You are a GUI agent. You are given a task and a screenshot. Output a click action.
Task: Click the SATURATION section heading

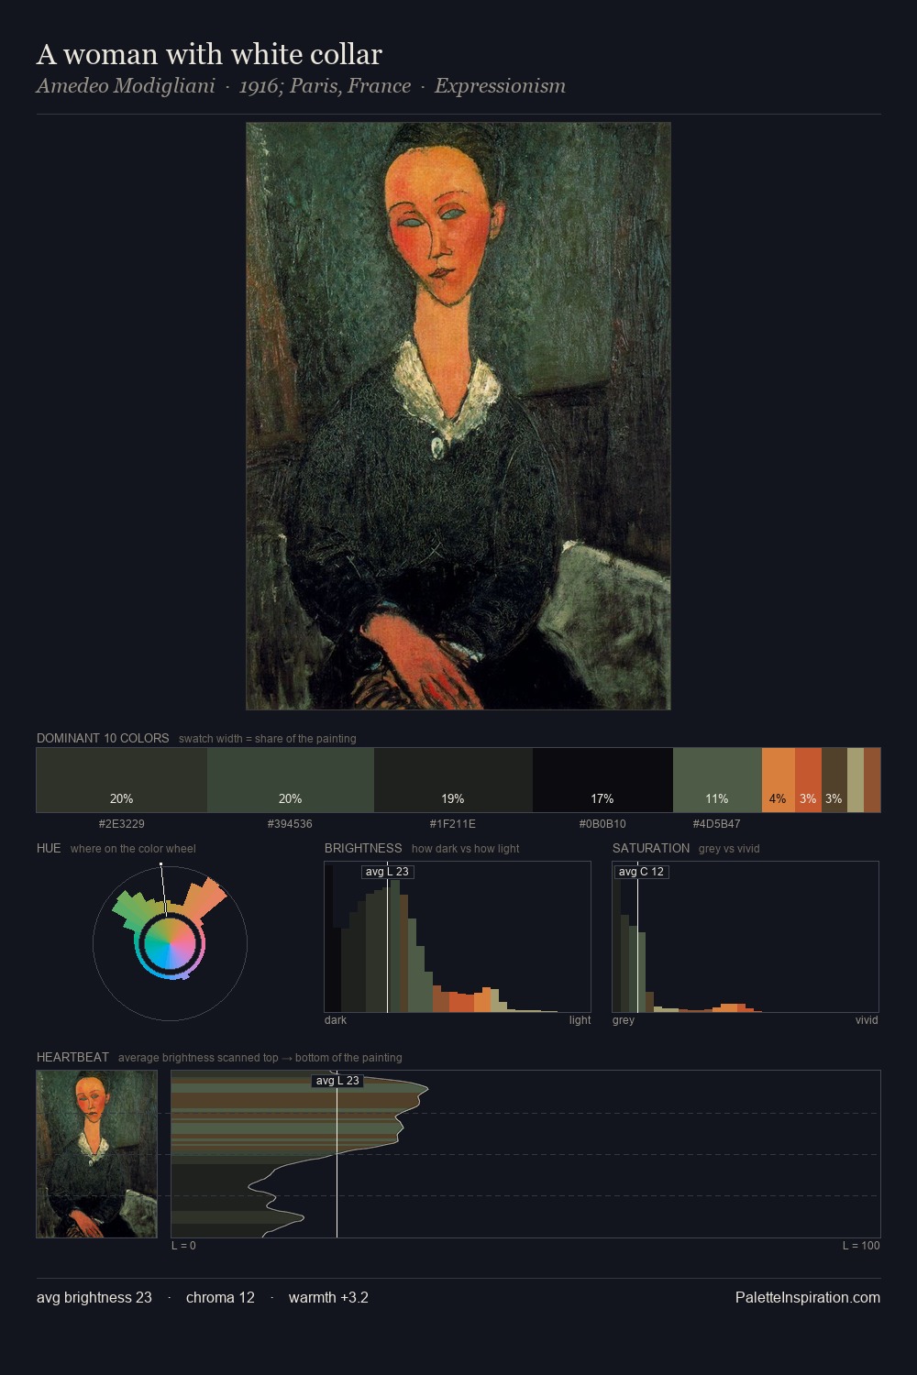pyautogui.click(x=651, y=848)
